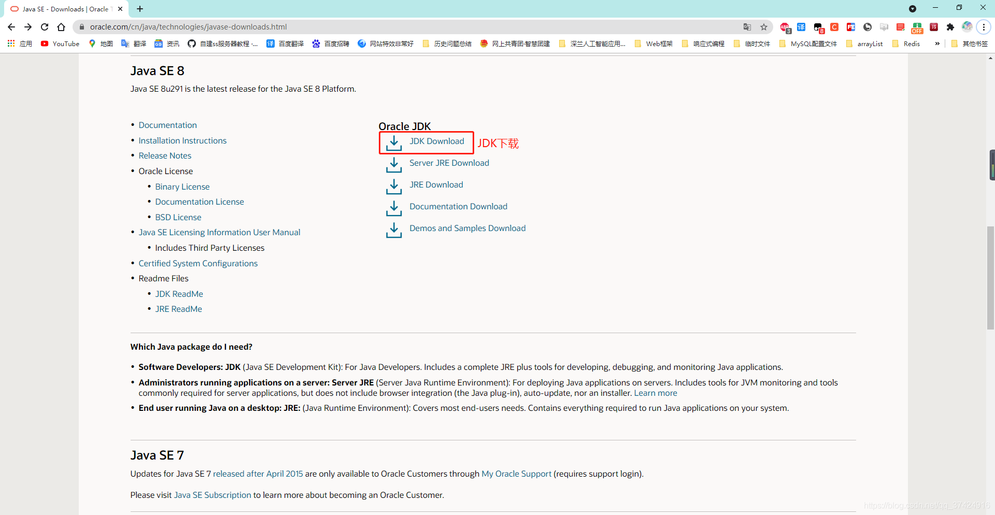Viewport: 995px width, 515px height.
Task: Click the JRE Download link
Action: click(436, 185)
